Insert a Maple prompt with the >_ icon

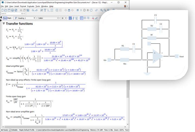coord(48,10)
